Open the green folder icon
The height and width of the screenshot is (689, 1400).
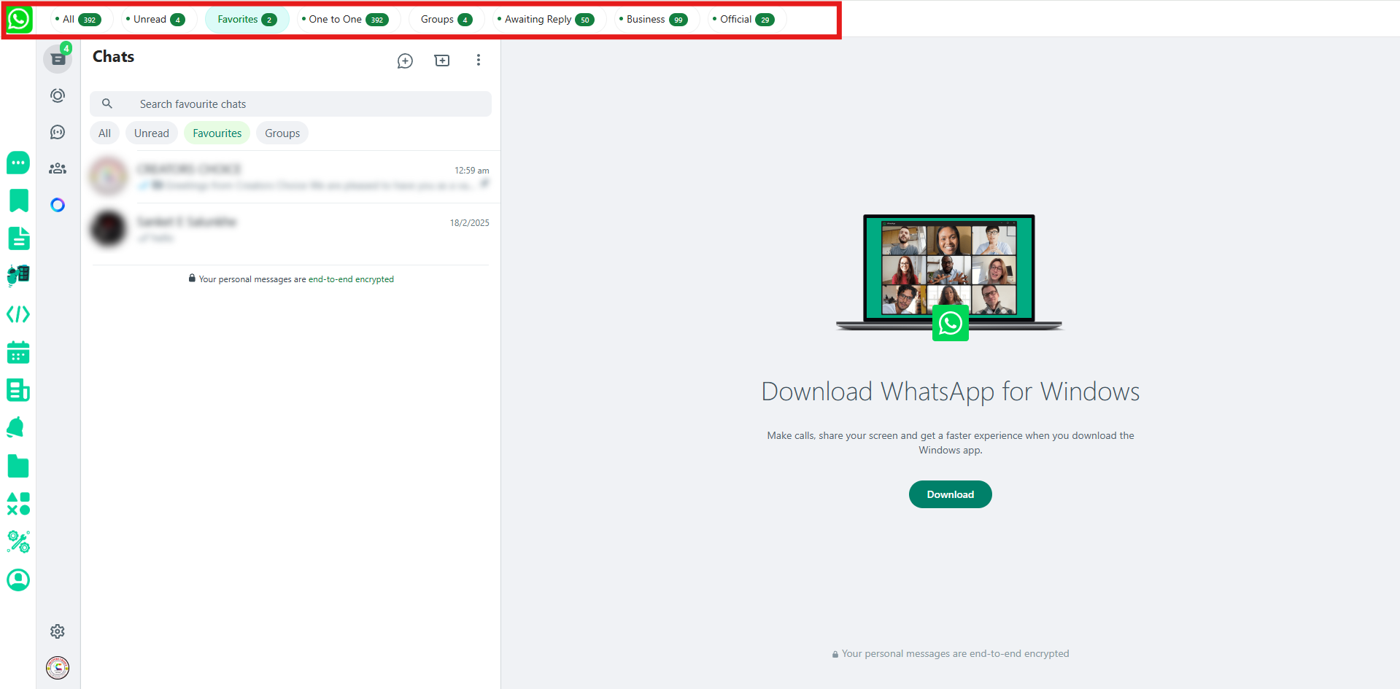[x=18, y=467]
